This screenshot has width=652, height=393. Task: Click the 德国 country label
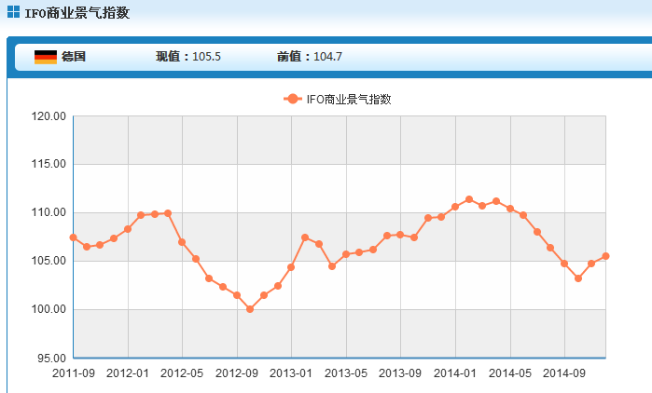click(x=74, y=57)
